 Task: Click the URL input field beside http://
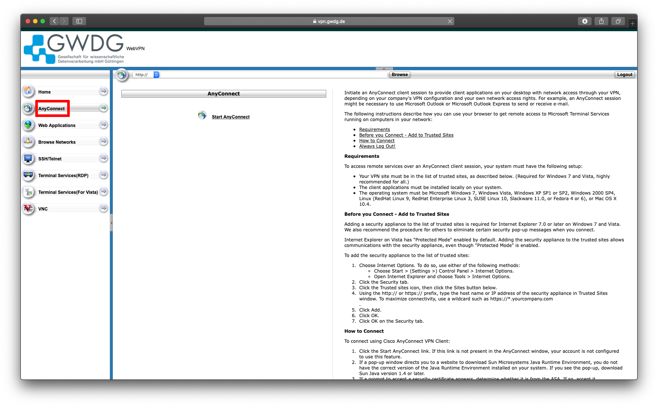click(x=274, y=75)
